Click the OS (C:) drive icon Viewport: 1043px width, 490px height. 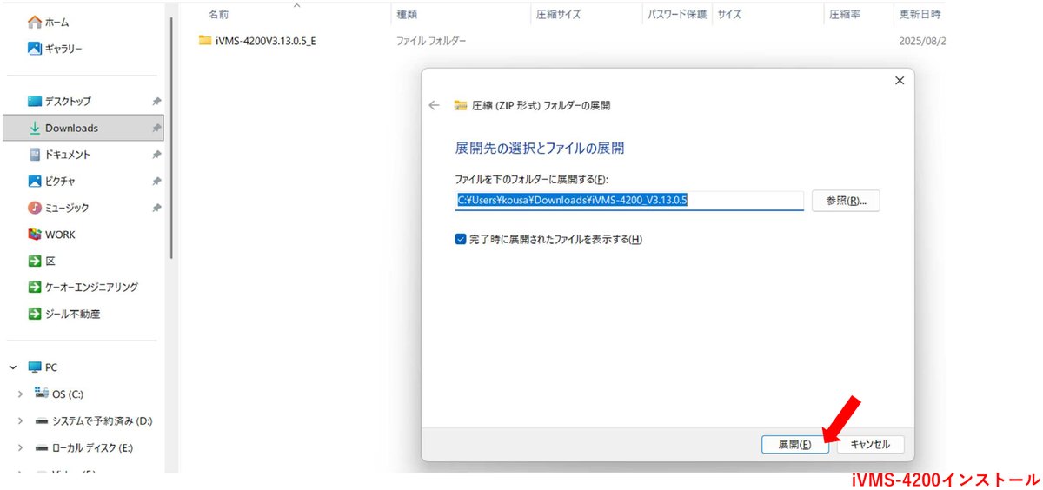click(x=42, y=394)
